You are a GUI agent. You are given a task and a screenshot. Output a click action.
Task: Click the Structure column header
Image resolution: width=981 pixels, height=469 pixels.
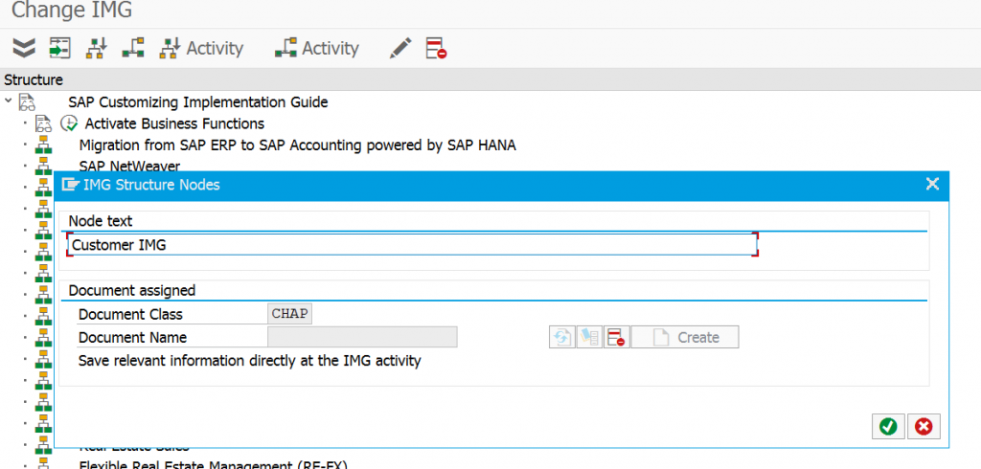(x=34, y=79)
